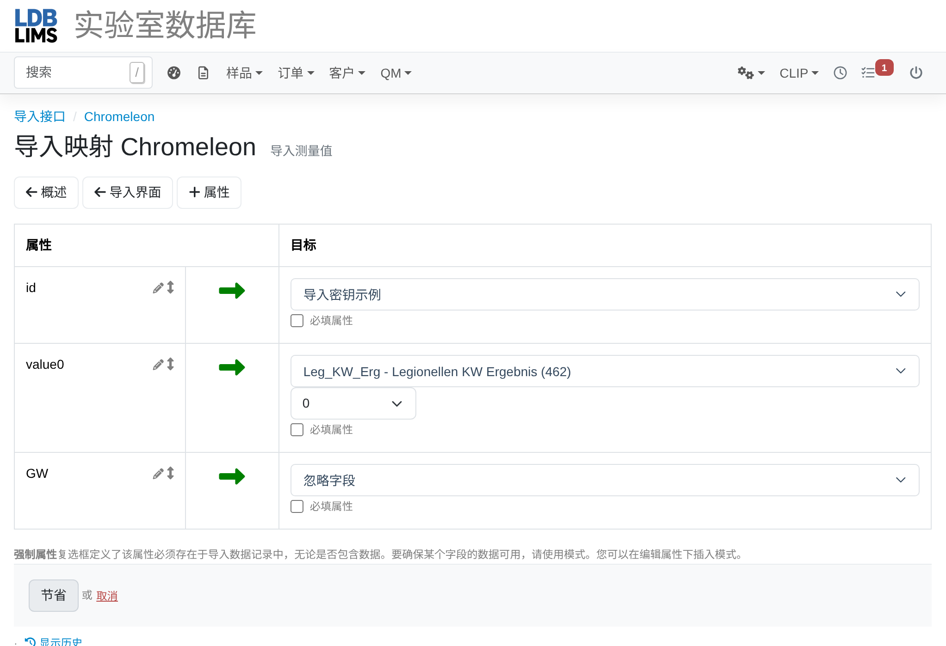The height and width of the screenshot is (646, 946).
Task: Expand the CLIP dropdown menu
Action: click(799, 73)
